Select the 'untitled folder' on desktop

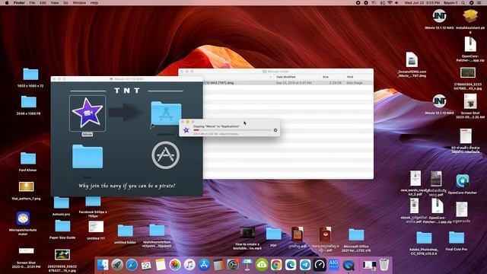[125, 231]
